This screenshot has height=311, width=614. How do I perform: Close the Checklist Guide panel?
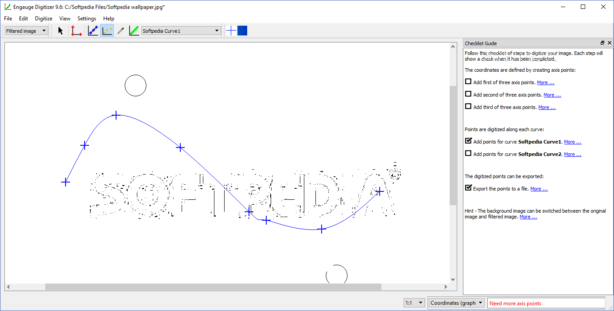(x=610, y=43)
